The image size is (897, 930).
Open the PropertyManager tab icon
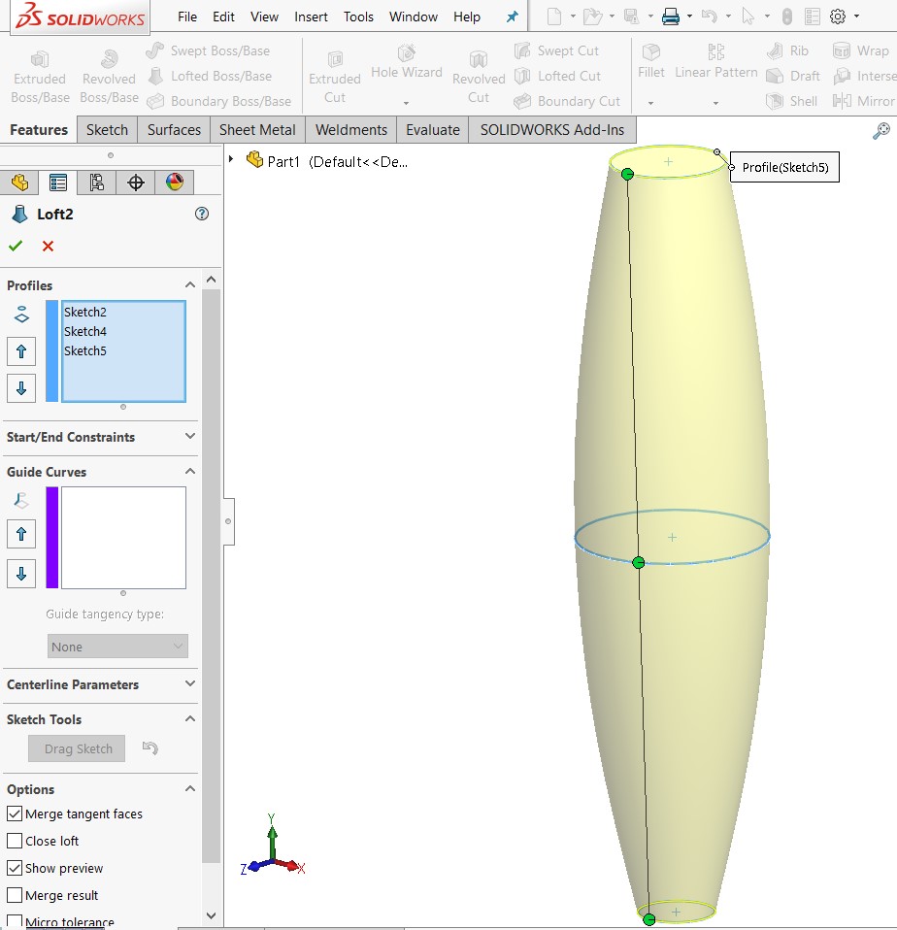(58, 183)
